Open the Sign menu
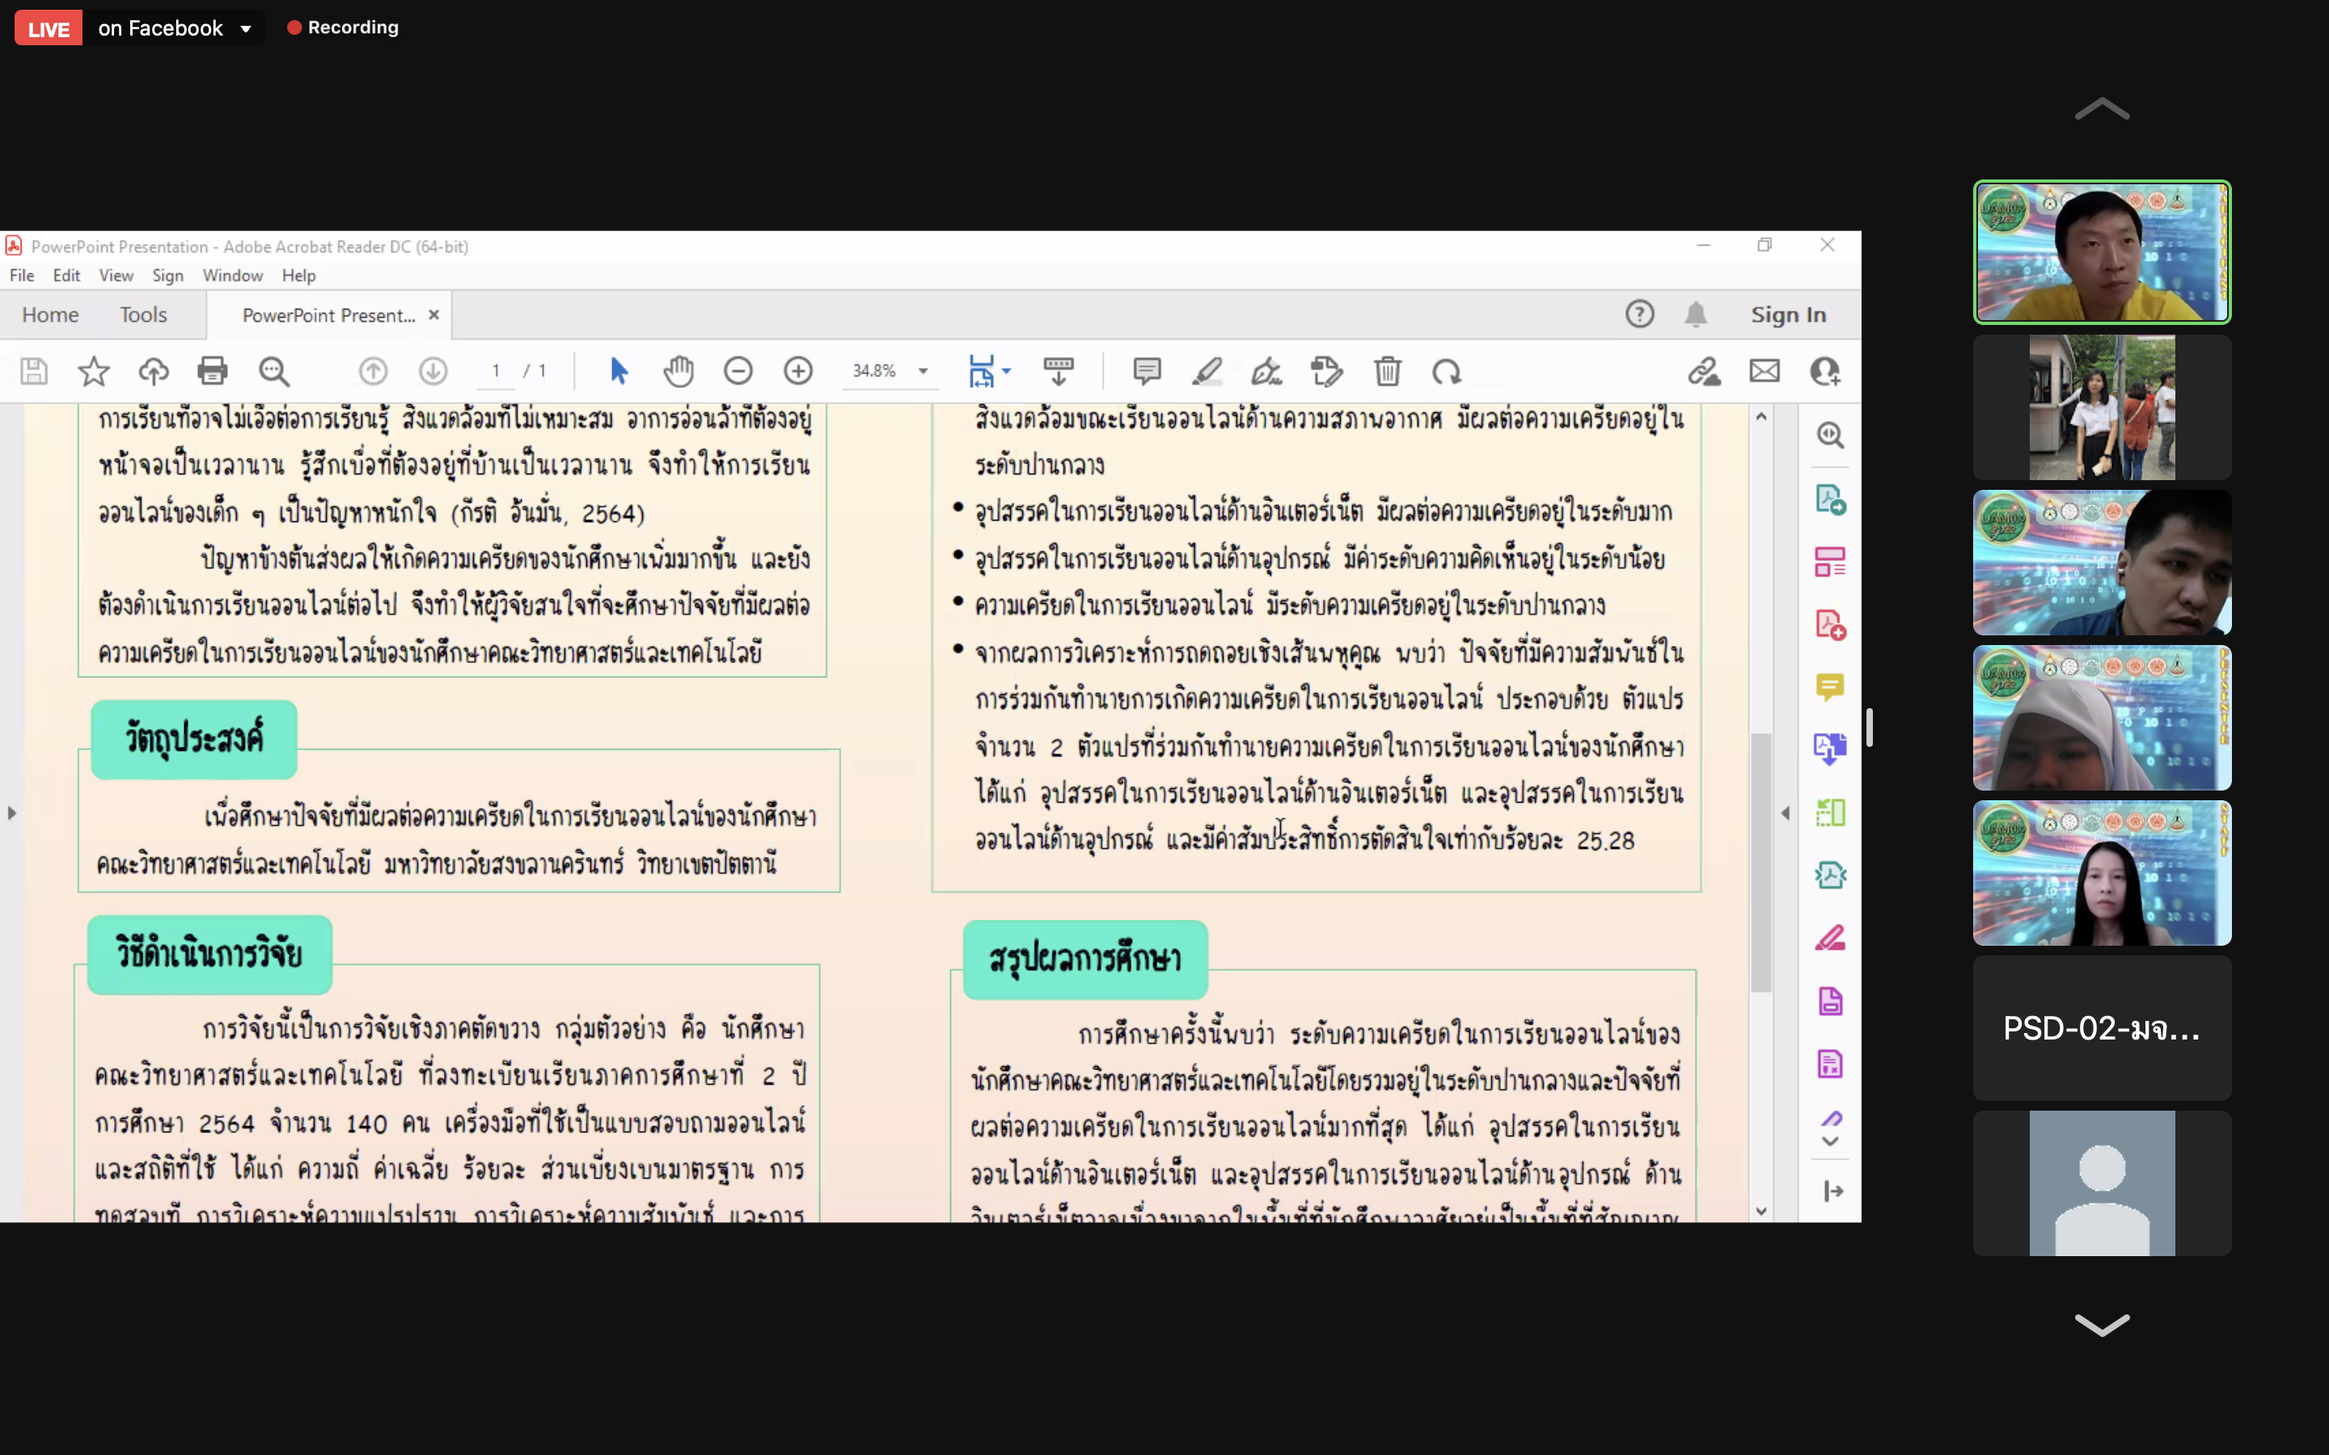Screen dimensions: 2329x1455 pos(167,275)
